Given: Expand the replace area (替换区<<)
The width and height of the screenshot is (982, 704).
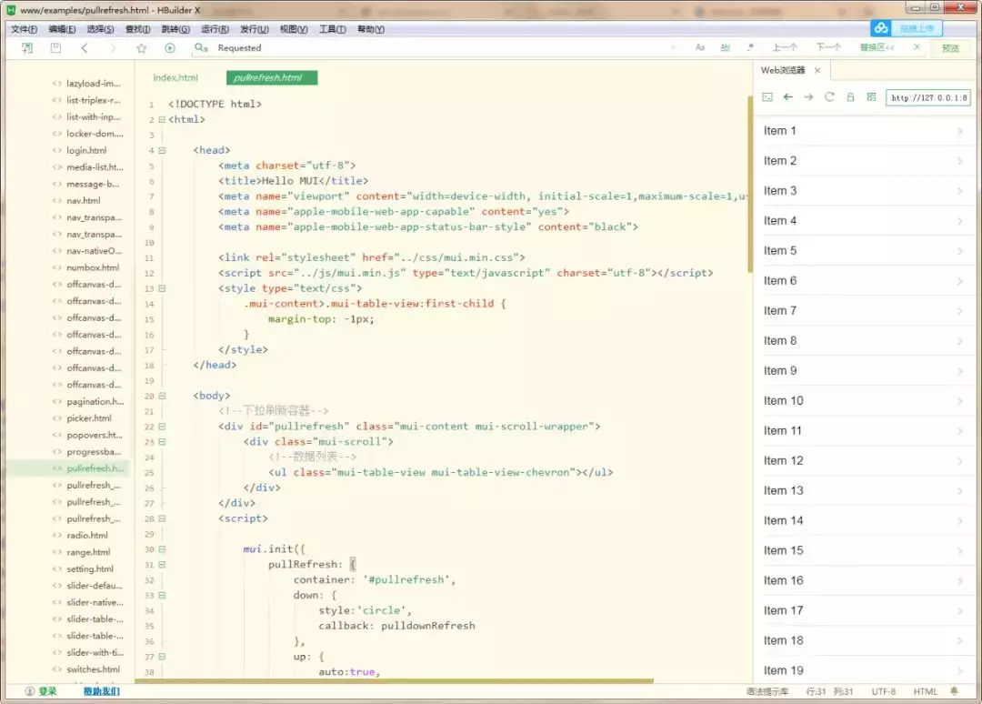Looking at the screenshot, I should (877, 48).
